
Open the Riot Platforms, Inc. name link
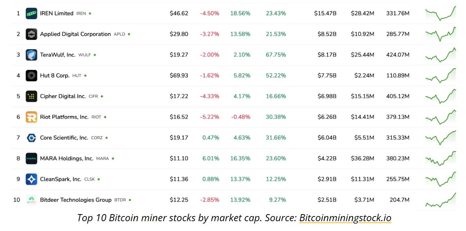click(64, 117)
